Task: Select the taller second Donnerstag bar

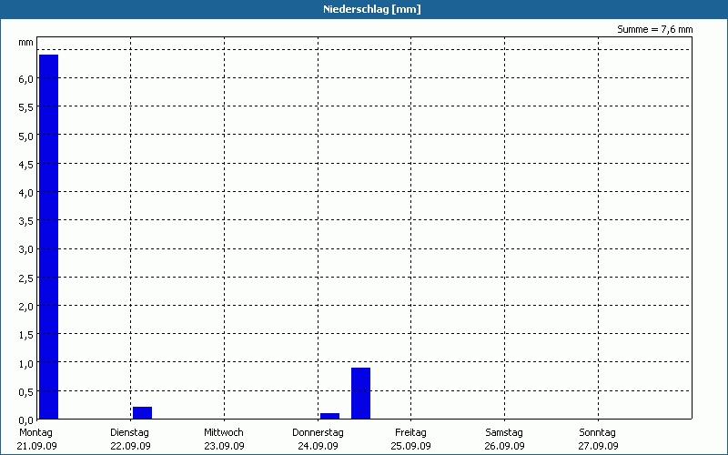Action: click(360, 393)
